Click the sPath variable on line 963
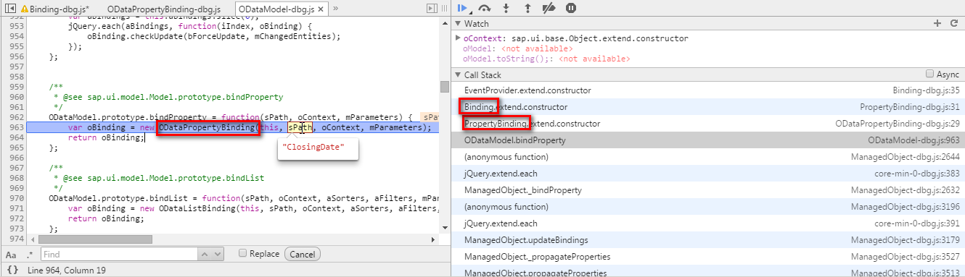Viewport: 965px width, 277px height. click(x=300, y=127)
